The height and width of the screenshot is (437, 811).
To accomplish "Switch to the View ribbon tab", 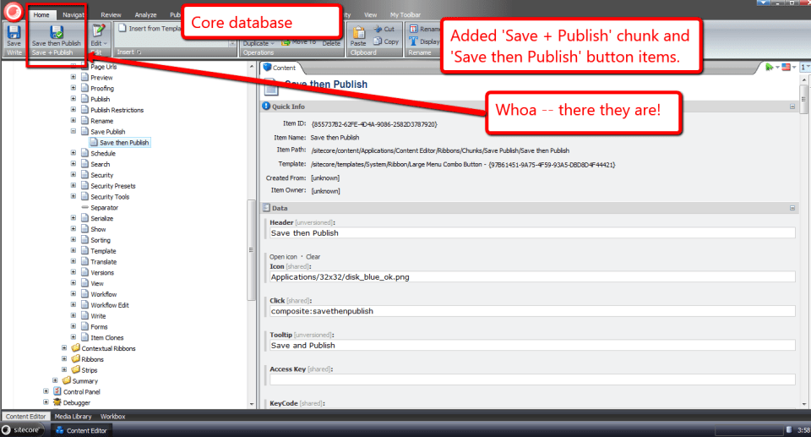I will click(370, 15).
